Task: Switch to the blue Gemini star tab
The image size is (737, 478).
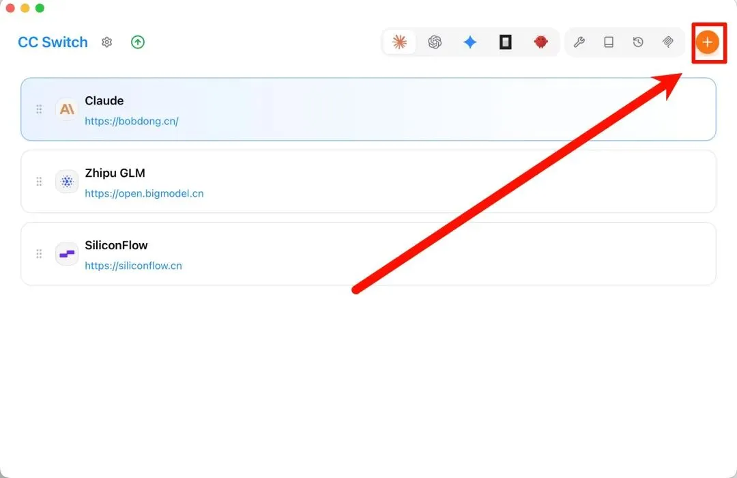Action: tap(470, 42)
